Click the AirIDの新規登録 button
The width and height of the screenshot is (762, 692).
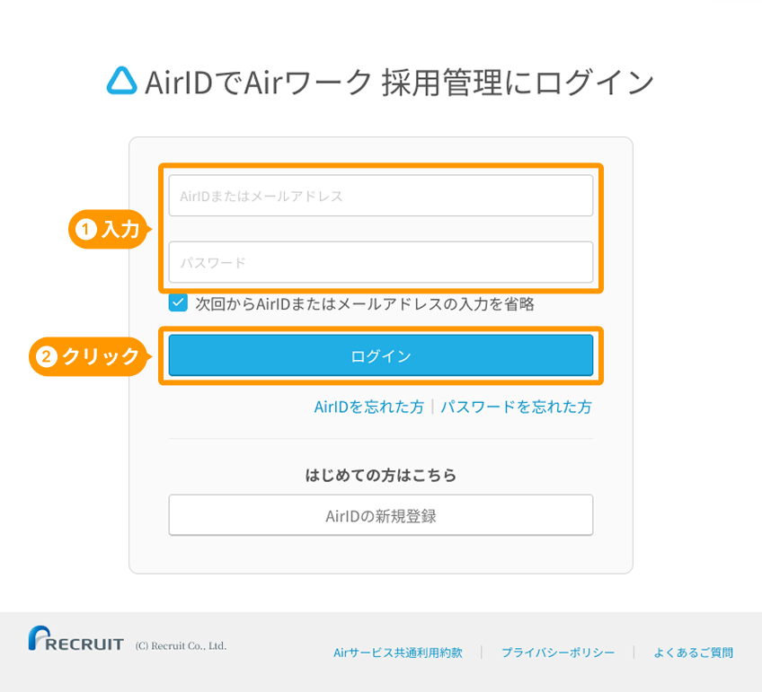(380, 515)
